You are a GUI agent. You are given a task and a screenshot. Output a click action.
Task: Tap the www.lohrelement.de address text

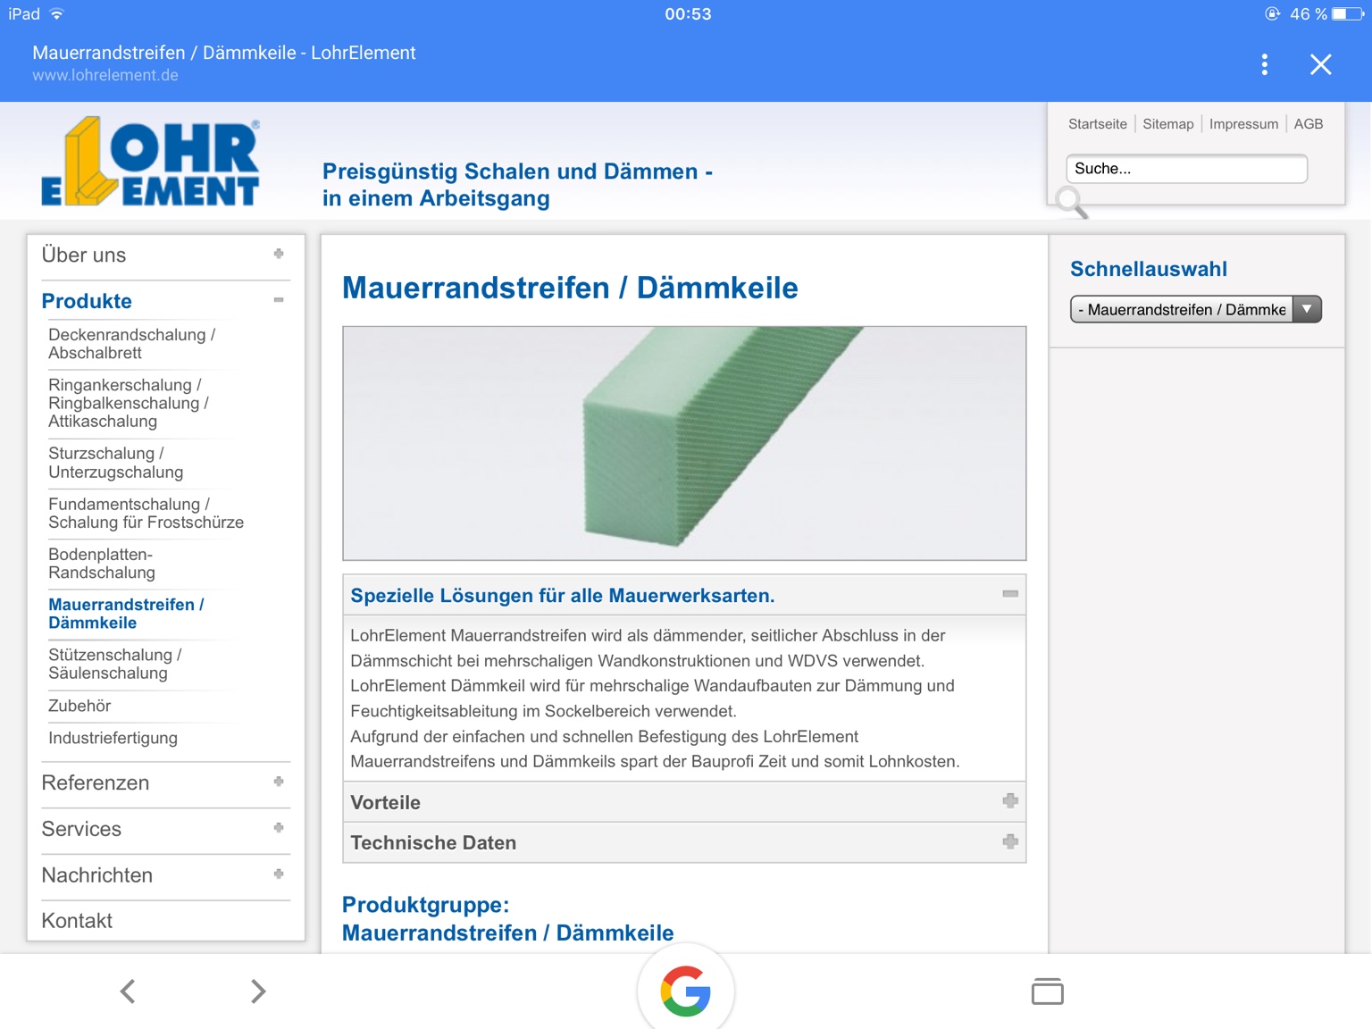click(x=105, y=76)
